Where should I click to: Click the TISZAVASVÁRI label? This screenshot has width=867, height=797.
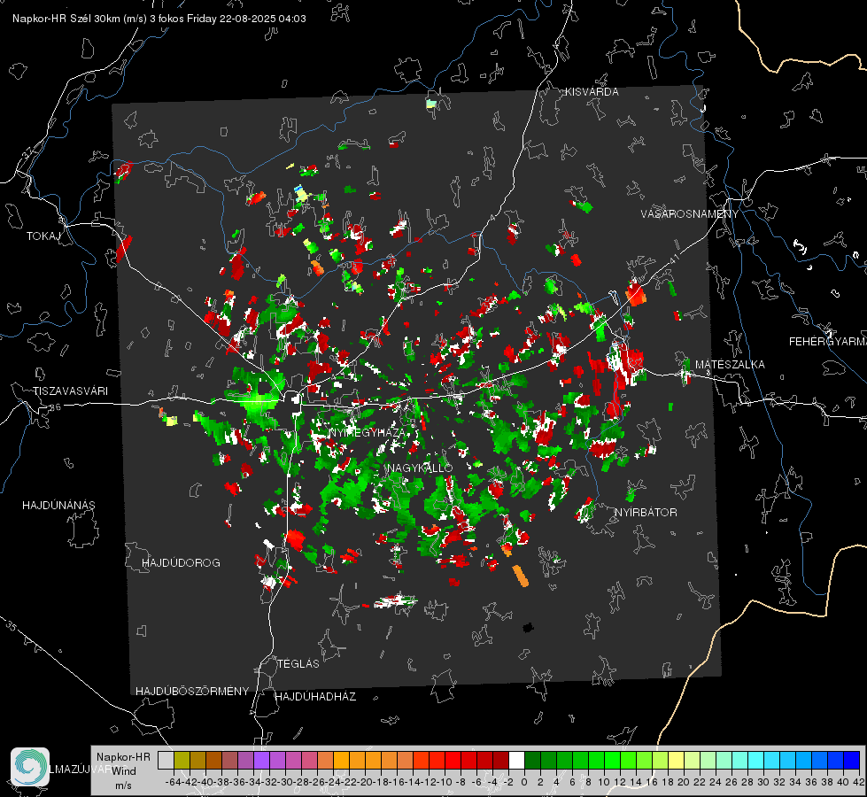(70, 391)
